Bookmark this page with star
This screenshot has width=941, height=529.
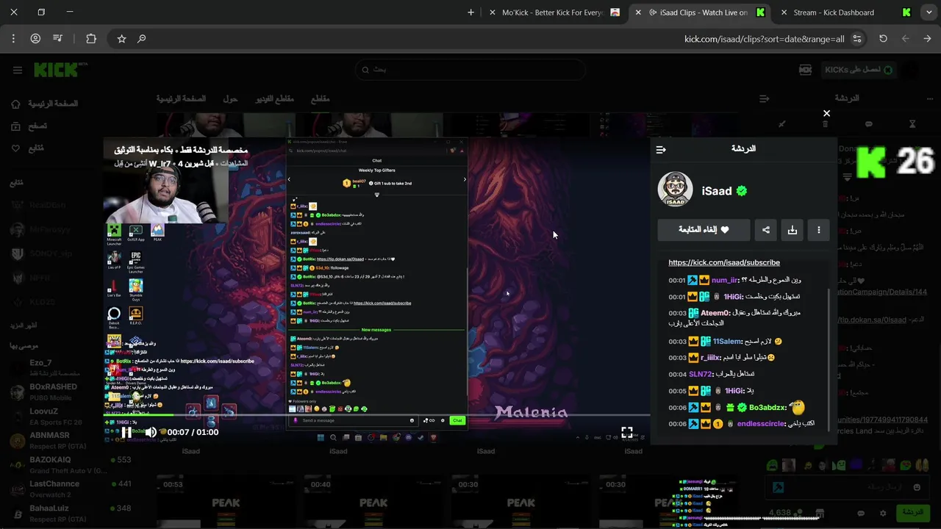pos(122,39)
